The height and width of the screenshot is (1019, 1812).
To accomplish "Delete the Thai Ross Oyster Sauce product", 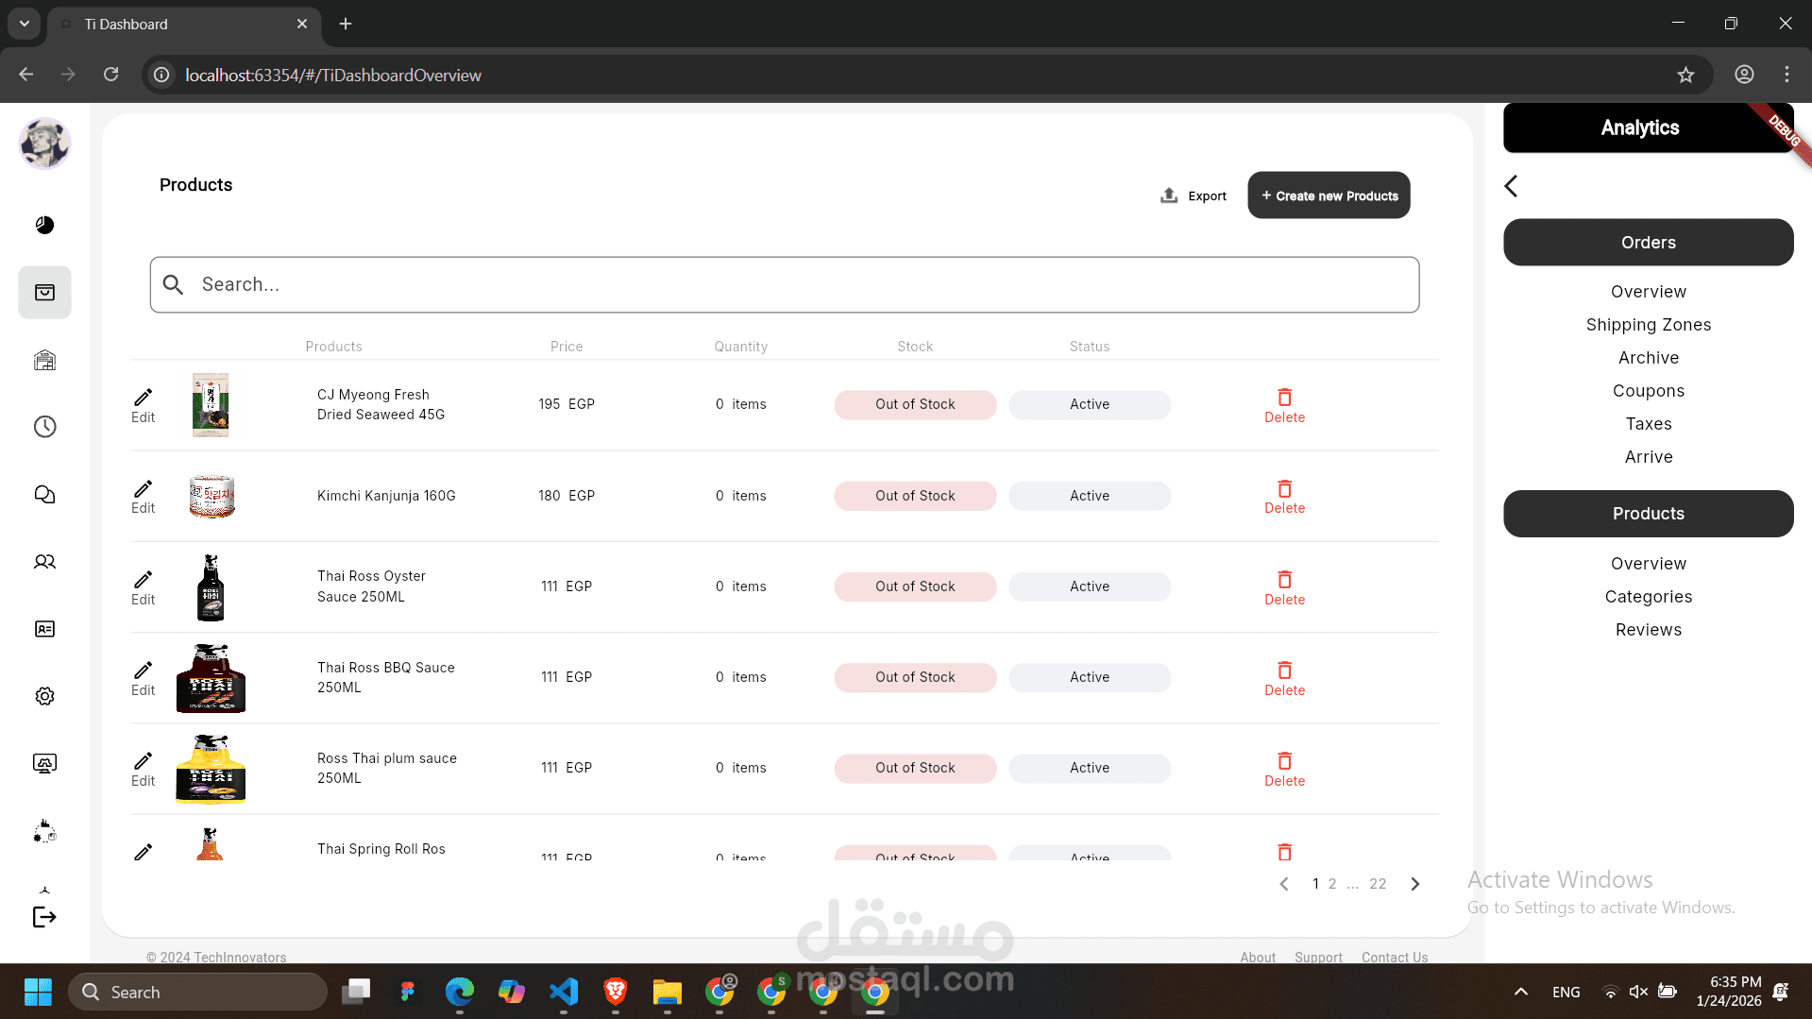I will pos(1284,588).
